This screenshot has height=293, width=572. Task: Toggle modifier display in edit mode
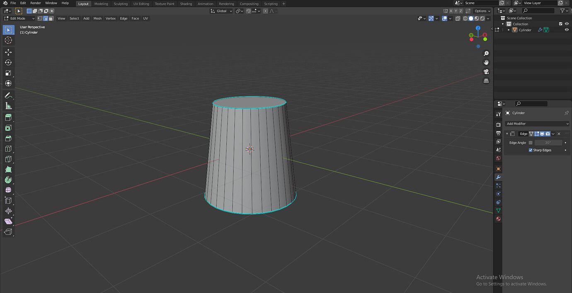tap(537, 134)
